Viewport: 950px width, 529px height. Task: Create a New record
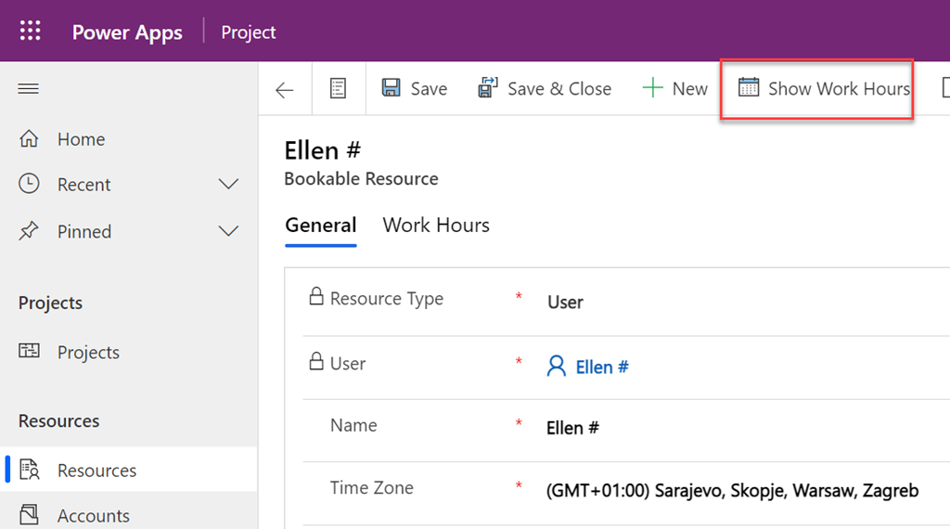(675, 89)
